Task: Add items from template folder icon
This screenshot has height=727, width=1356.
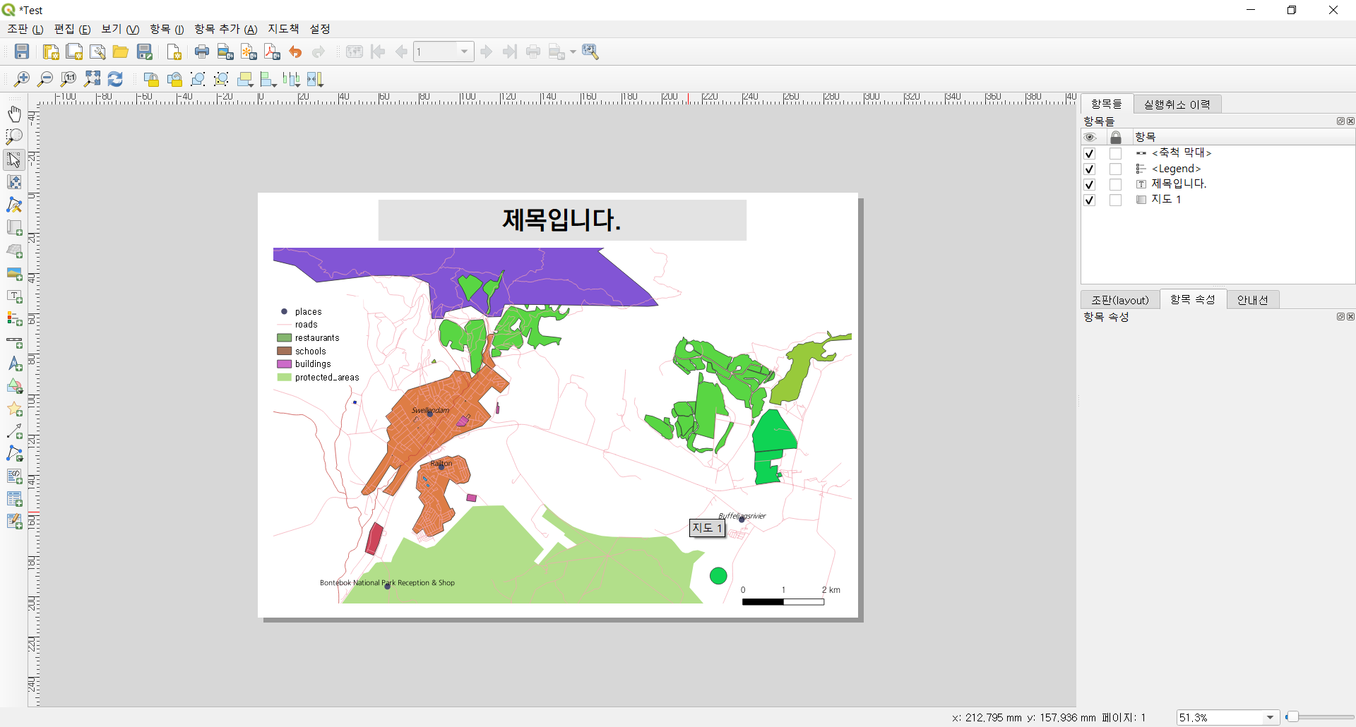Action: coord(121,52)
